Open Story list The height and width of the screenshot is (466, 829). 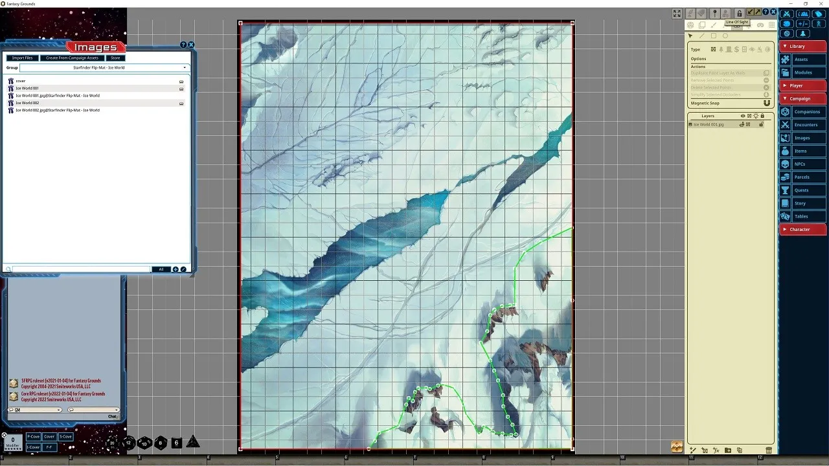[802, 203]
